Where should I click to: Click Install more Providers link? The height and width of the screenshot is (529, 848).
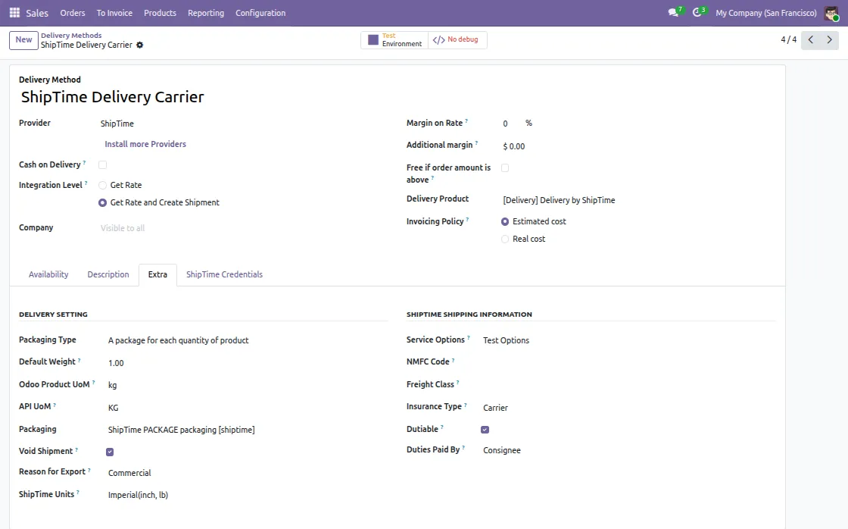coord(145,144)
